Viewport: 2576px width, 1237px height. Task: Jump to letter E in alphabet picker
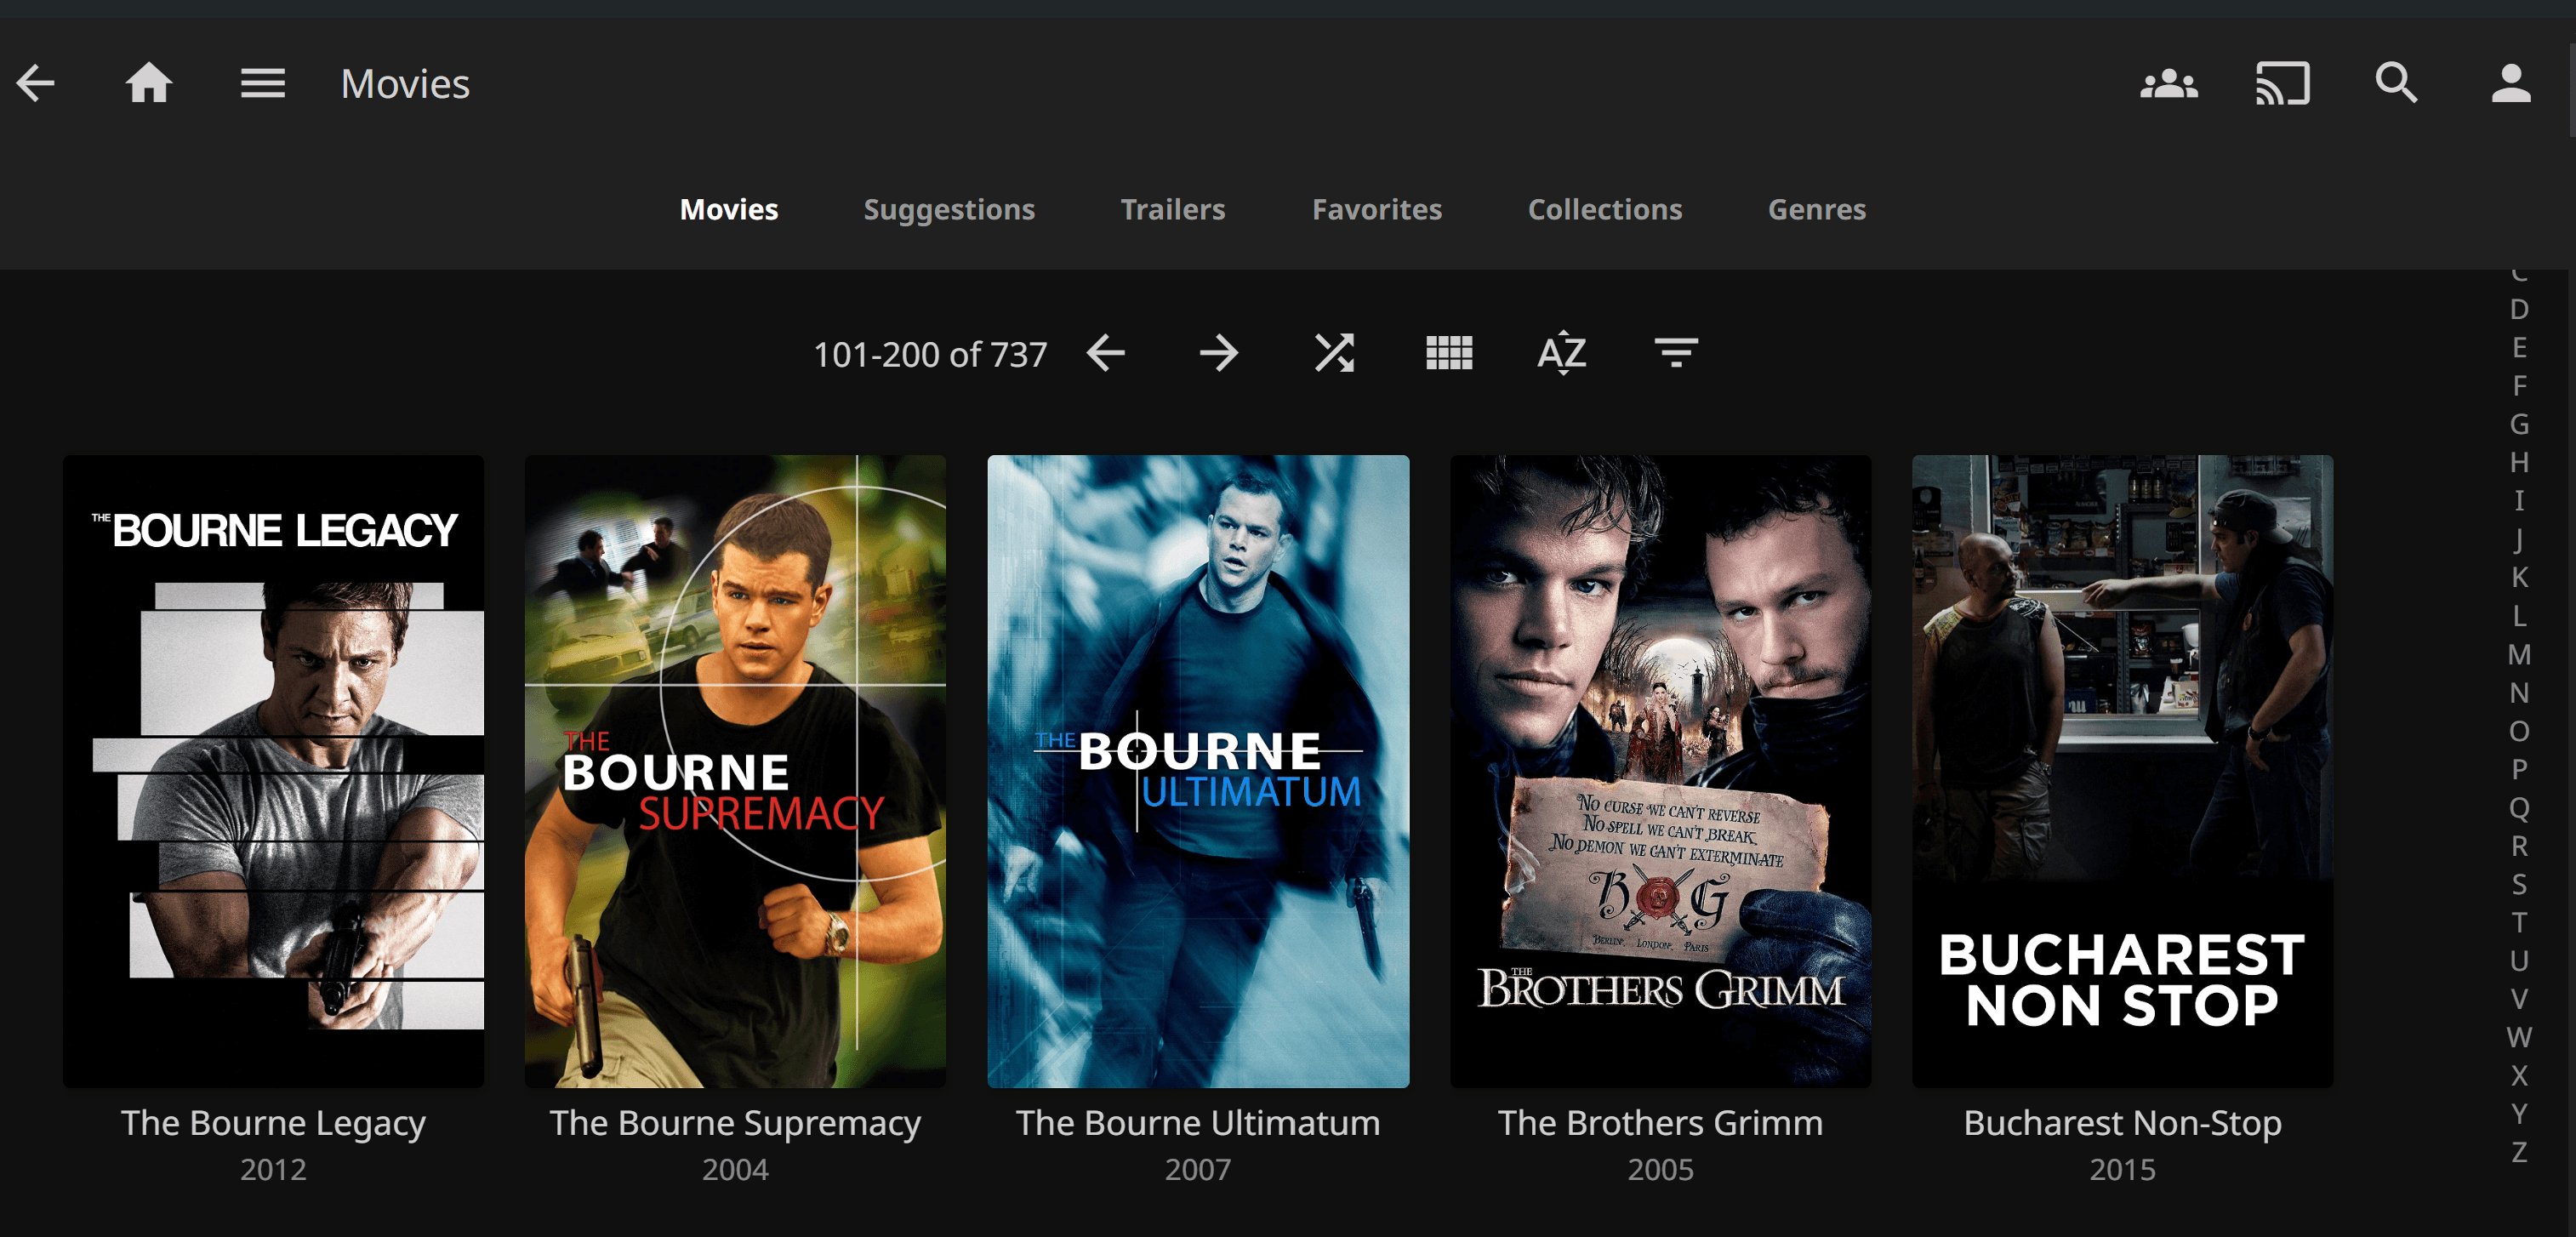tap(2519, 347)
